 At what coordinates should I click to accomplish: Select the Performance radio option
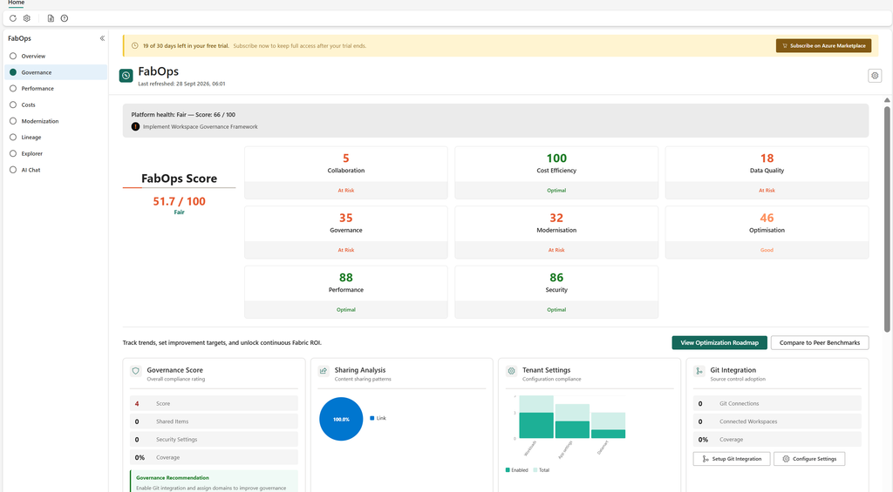(13, 89)
